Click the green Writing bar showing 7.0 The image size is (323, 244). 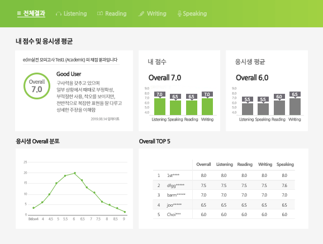pyautogui.click(x=207, y=107)
